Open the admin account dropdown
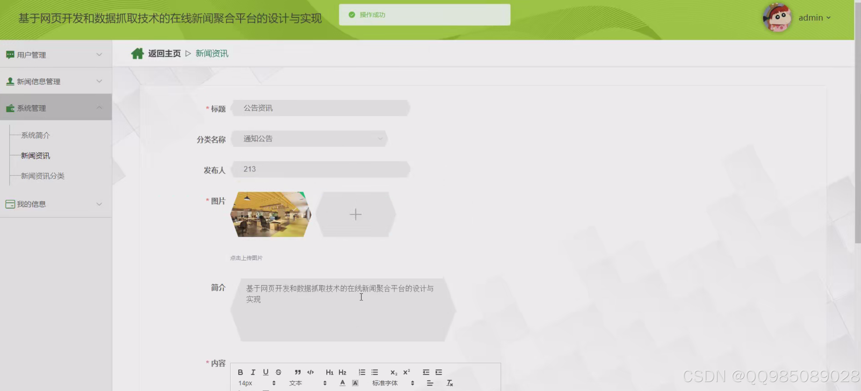Viewport: 861px width, 391px height. tap(815, 18)
